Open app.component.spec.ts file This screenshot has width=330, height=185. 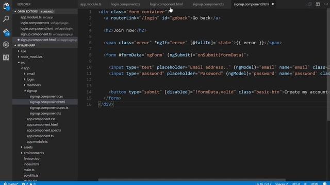pyautogui.click(x=43, y=130)
